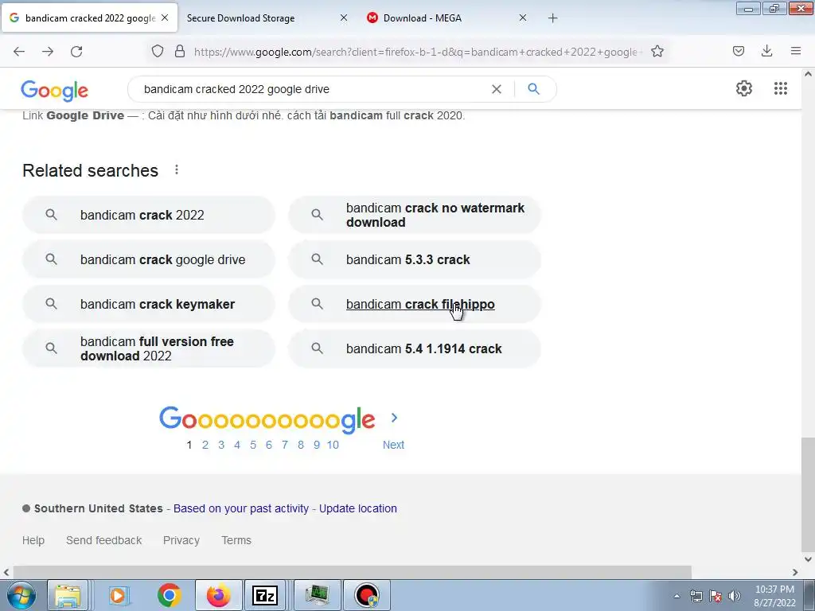Screen dimensions: 815x611
Task: Go back with the browser back arrow
Action: [x=19, y=52]
